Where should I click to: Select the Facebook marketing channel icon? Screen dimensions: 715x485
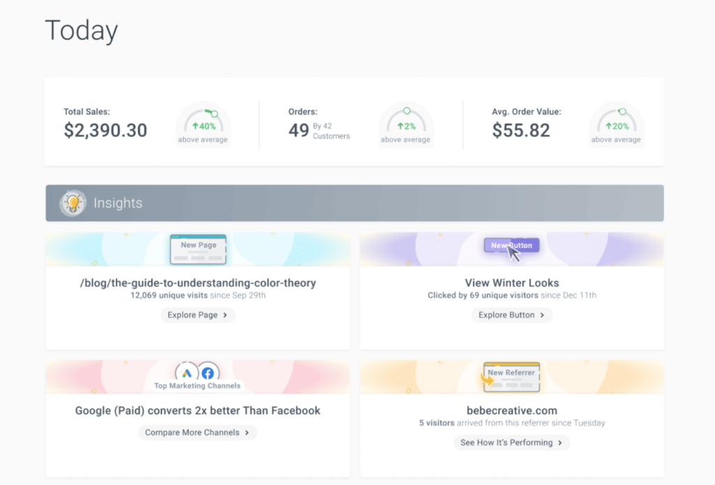coord(207,373)
